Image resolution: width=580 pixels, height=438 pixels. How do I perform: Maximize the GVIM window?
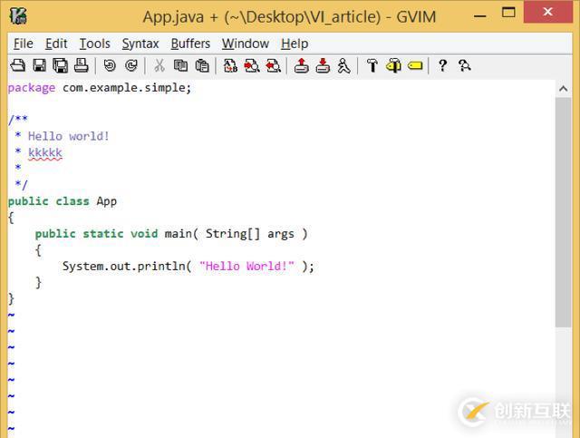pyautogui.click(x=508, y=13)
